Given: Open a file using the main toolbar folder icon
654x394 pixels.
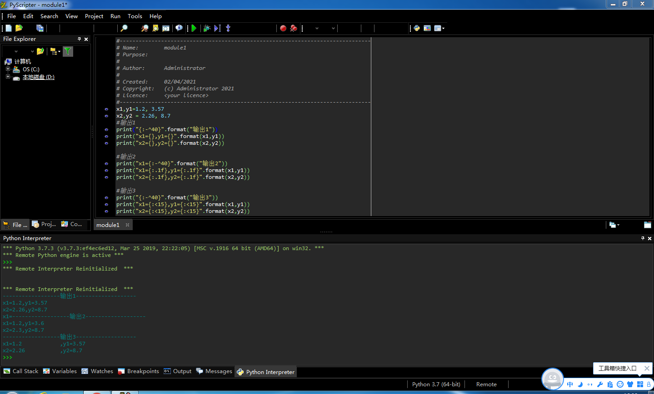Looking at the screenshot, I should [19, 28].
